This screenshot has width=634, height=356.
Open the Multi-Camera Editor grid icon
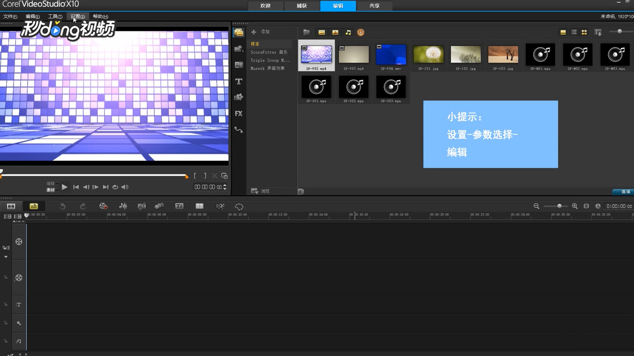199,206
